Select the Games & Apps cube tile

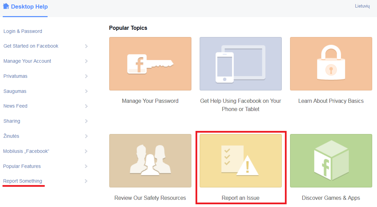tap(331, 161)
